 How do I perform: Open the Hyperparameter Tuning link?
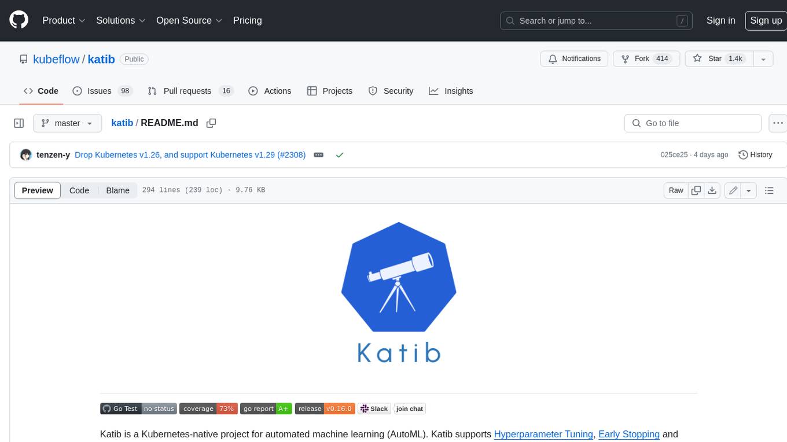pyautogui.click(x=543, y=434)
